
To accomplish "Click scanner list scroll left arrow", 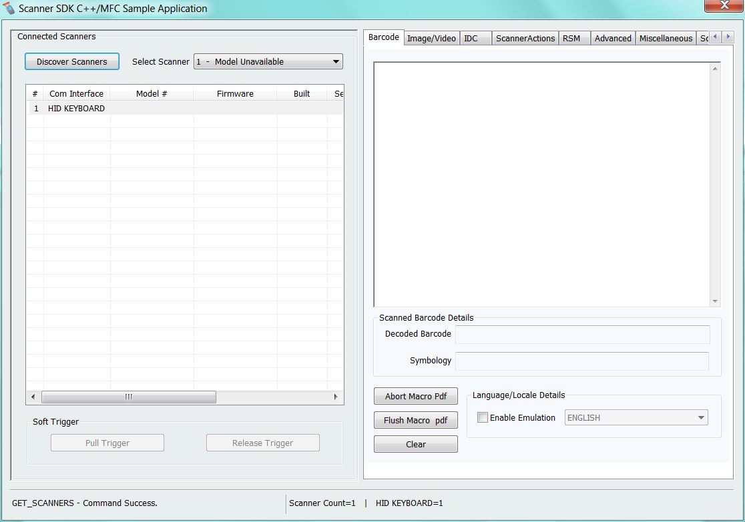I will click(33, 397).
